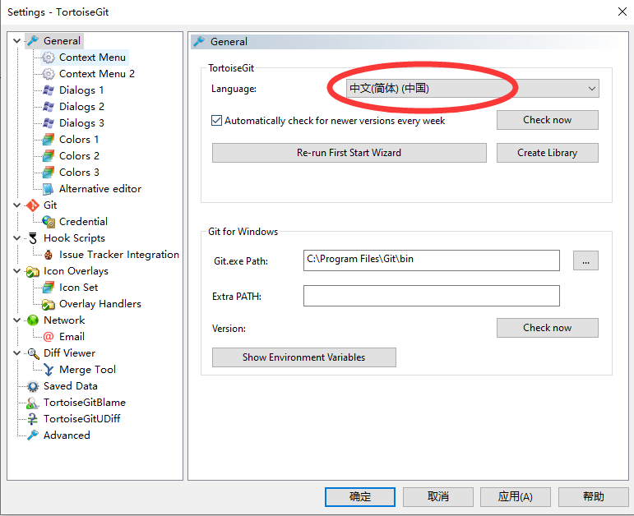Open help with 帮助 button
This screenshot has height=516, width=634.
pos(593,496)
